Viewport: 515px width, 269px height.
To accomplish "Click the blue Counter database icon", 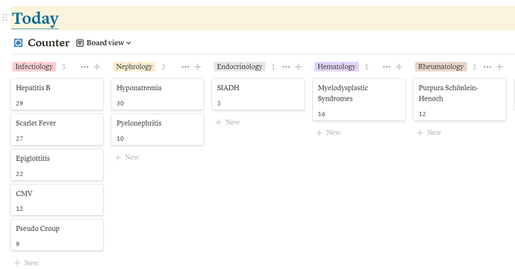I will pos(19,42).
